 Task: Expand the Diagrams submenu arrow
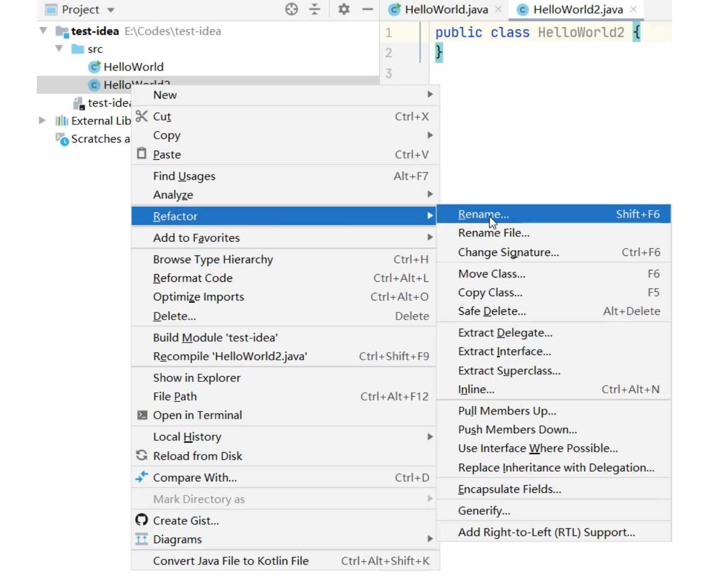tap(430, 539)
